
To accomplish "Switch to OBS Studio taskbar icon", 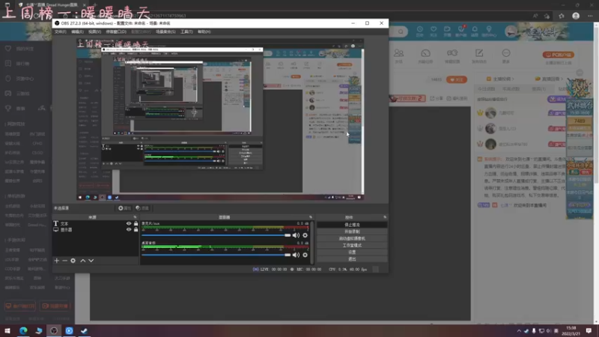I will (x=54, y=331).
